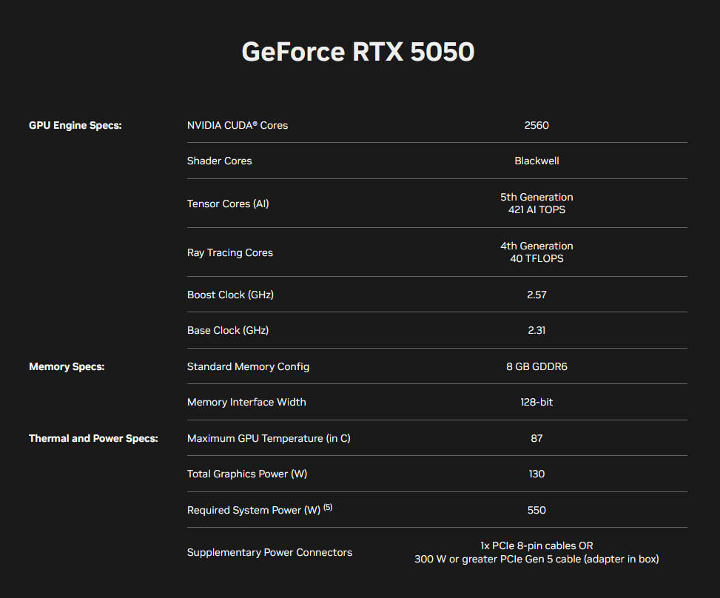Click the Maximum GPU Temperature label
720x598 pixels.
pyautogui.click(x=269, y=438)
